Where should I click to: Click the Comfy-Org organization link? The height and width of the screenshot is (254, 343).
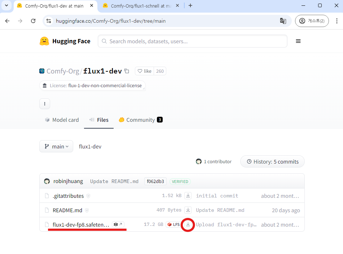coord(63,71)
